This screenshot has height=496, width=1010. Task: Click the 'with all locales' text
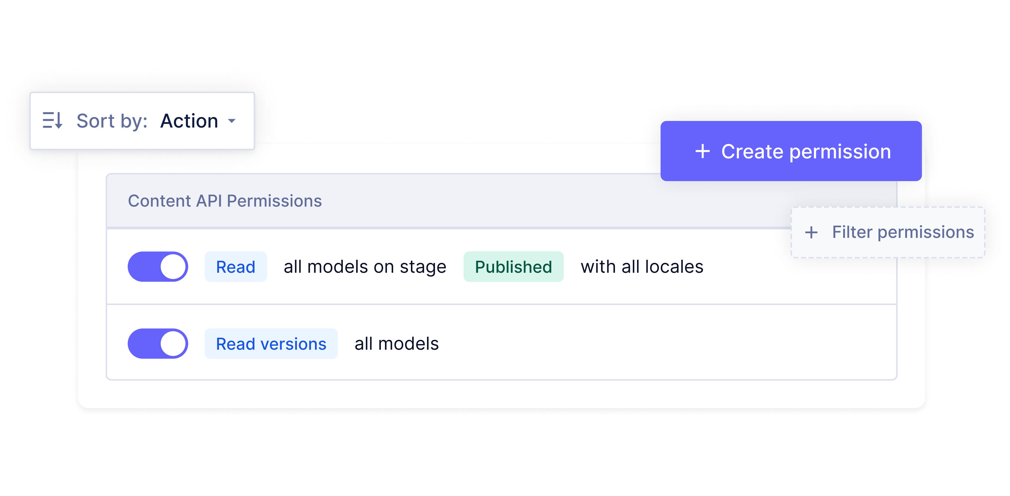click(642, 267)
